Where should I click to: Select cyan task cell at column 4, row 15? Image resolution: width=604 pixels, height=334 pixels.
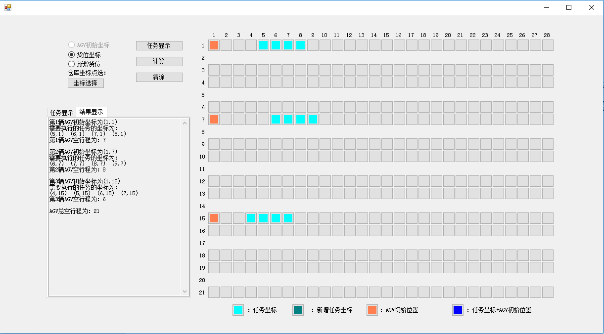point(251,218)
